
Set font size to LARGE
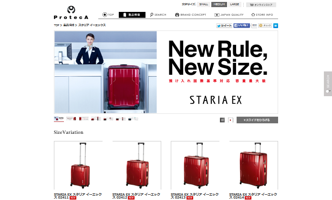coord(234,4)
